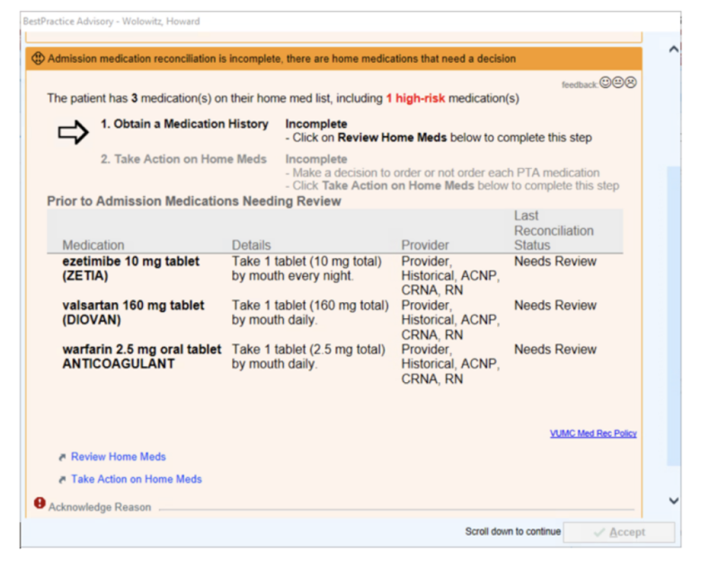The width and height of the screenshot is (710, 587).
Task: Open the Take Action on Home Meds link
Action: [x=136, y=479]
